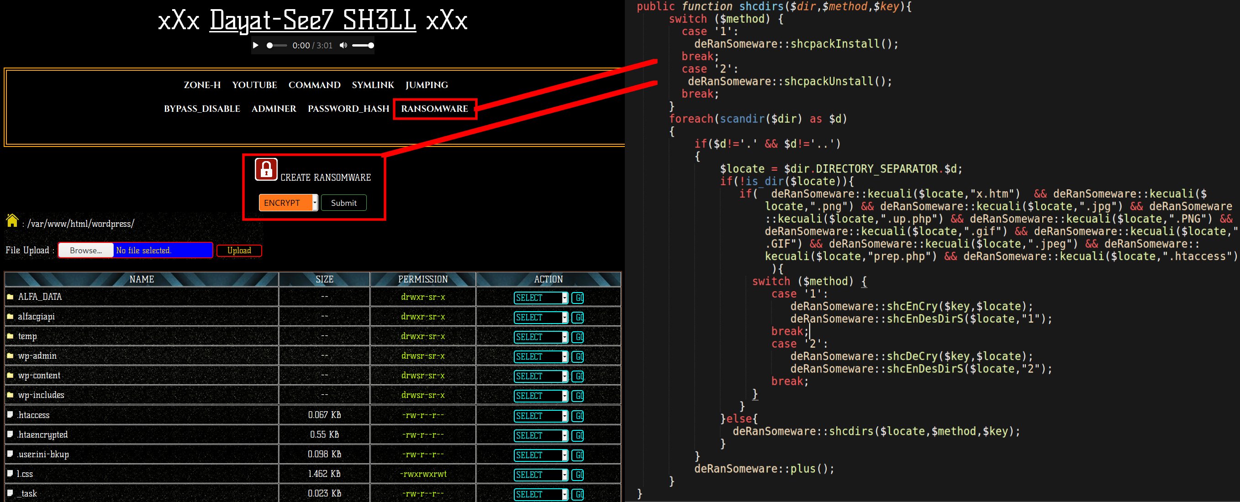Click the folder icon next to ALFA_DATA
Viewport: 1240px width, 502px height.
click(10, 297)
